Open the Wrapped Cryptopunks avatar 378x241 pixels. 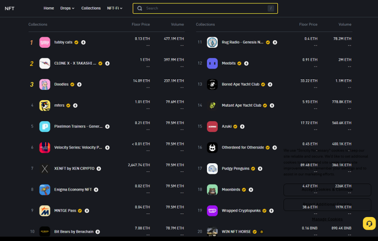tap(212, 210)
